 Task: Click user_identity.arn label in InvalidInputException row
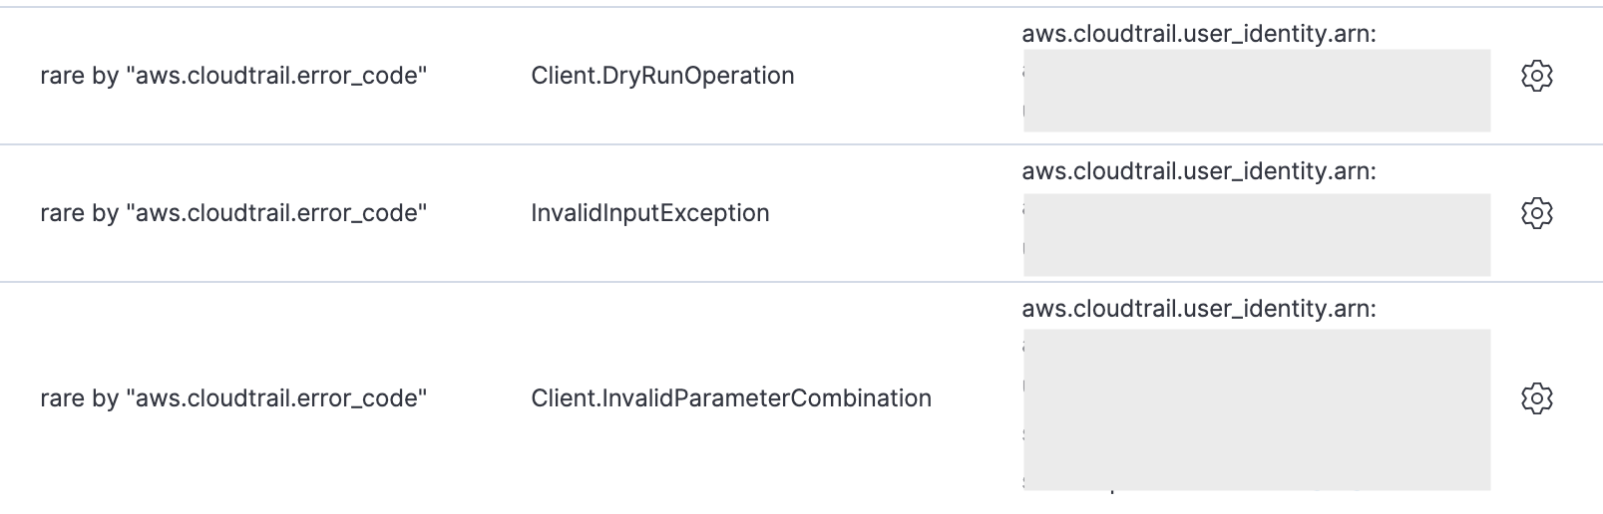[x=1199, y=171]
